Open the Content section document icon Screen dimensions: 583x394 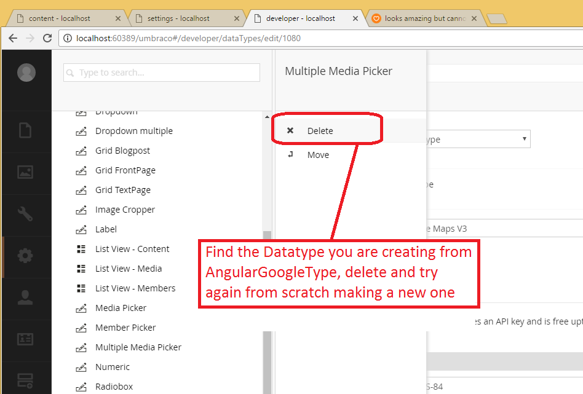tap(25, 130)
